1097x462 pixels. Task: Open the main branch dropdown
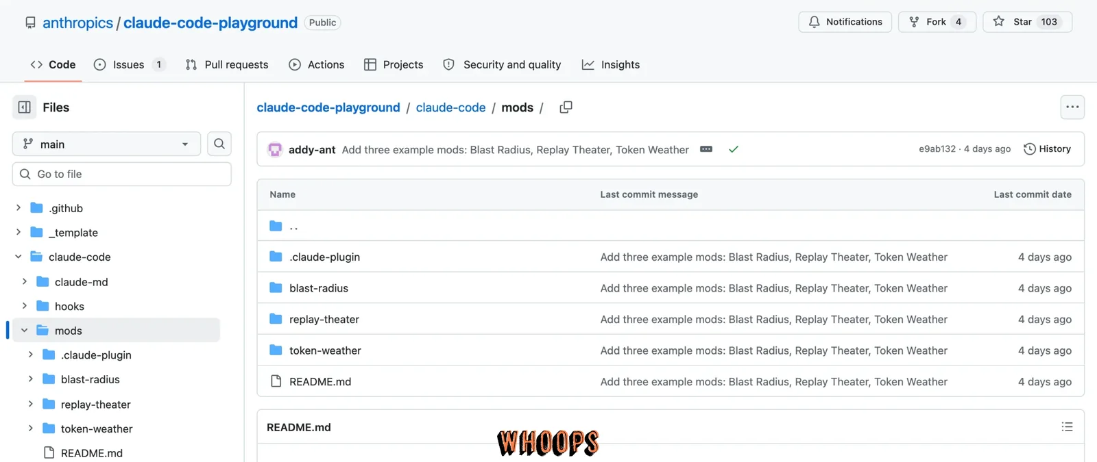pos(106,144)
